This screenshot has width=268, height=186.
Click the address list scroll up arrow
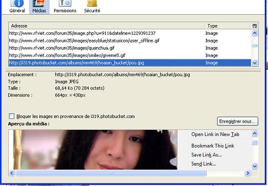255,33
